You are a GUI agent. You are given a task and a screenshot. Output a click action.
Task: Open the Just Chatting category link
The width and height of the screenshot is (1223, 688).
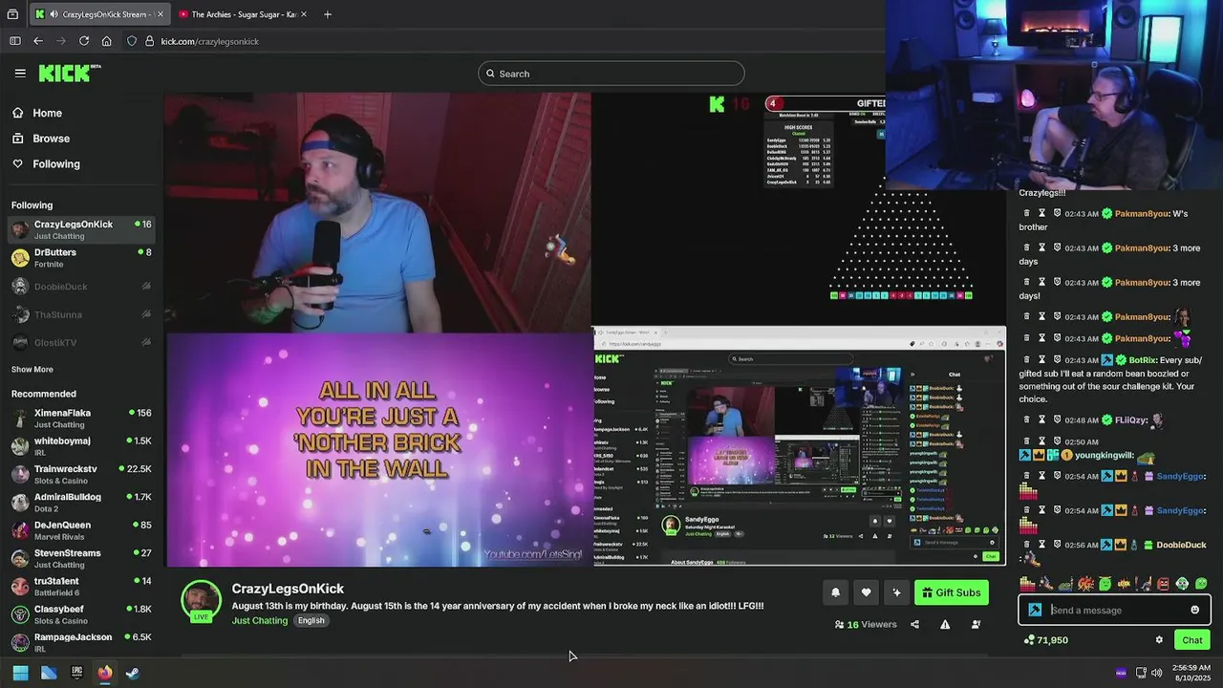pyautogui.click(x=260, y=620)
